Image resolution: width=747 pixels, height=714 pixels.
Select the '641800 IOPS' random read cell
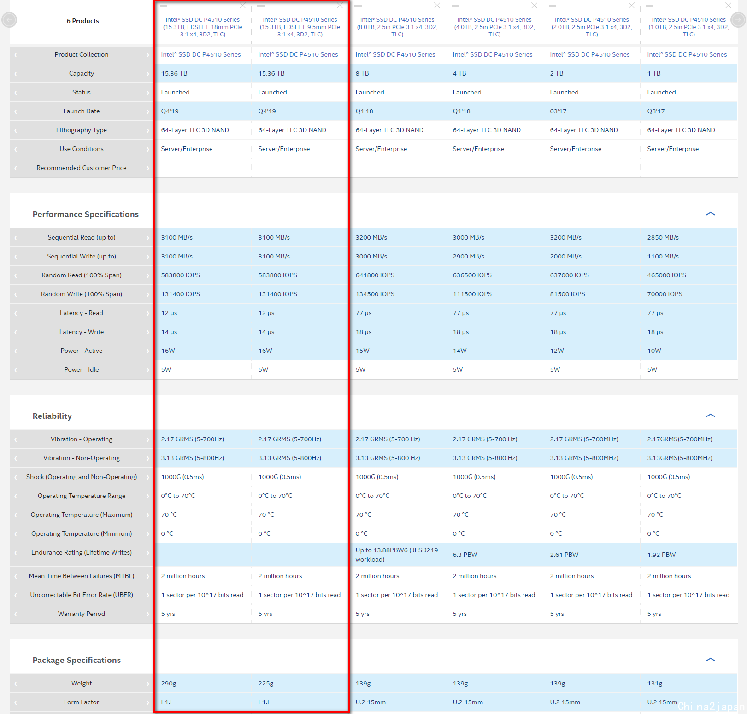pos(398,275)
